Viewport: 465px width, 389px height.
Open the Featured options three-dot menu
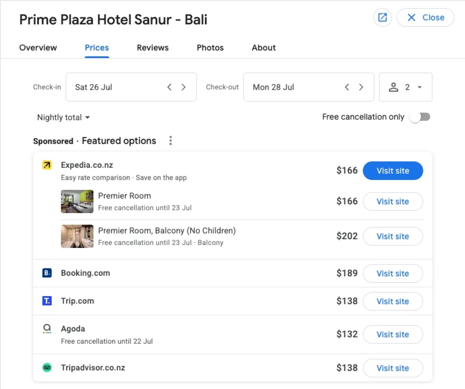tap(170, 141)
